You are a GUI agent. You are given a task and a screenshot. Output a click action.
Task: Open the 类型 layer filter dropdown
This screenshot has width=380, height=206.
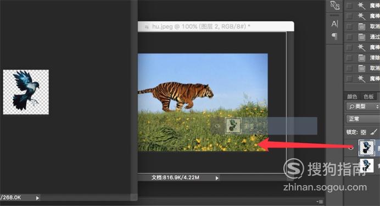pyautogui.click(x=363, y=107)
